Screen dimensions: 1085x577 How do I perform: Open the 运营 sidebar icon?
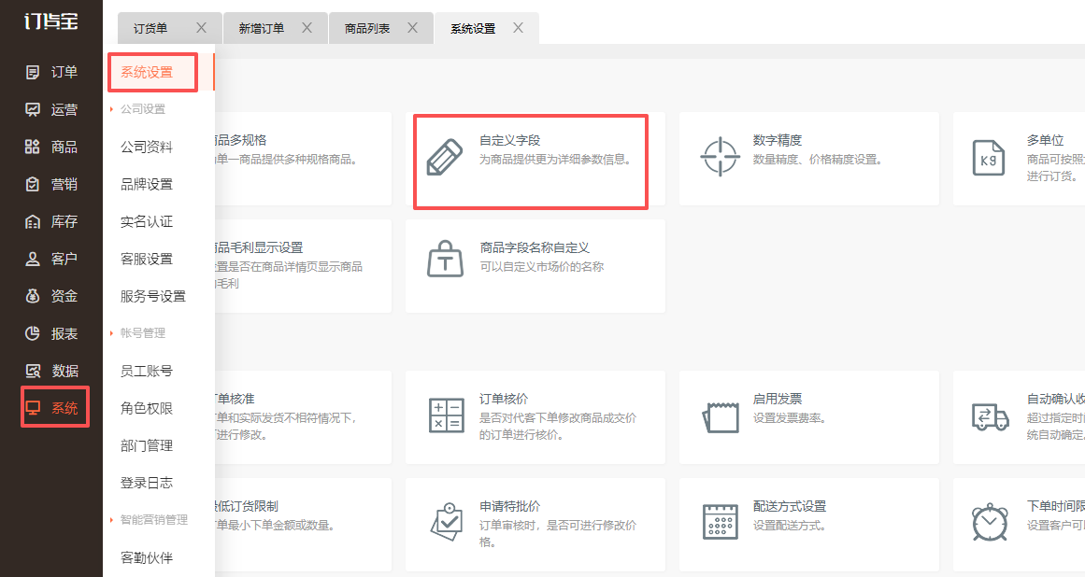[x=33, y=109]
